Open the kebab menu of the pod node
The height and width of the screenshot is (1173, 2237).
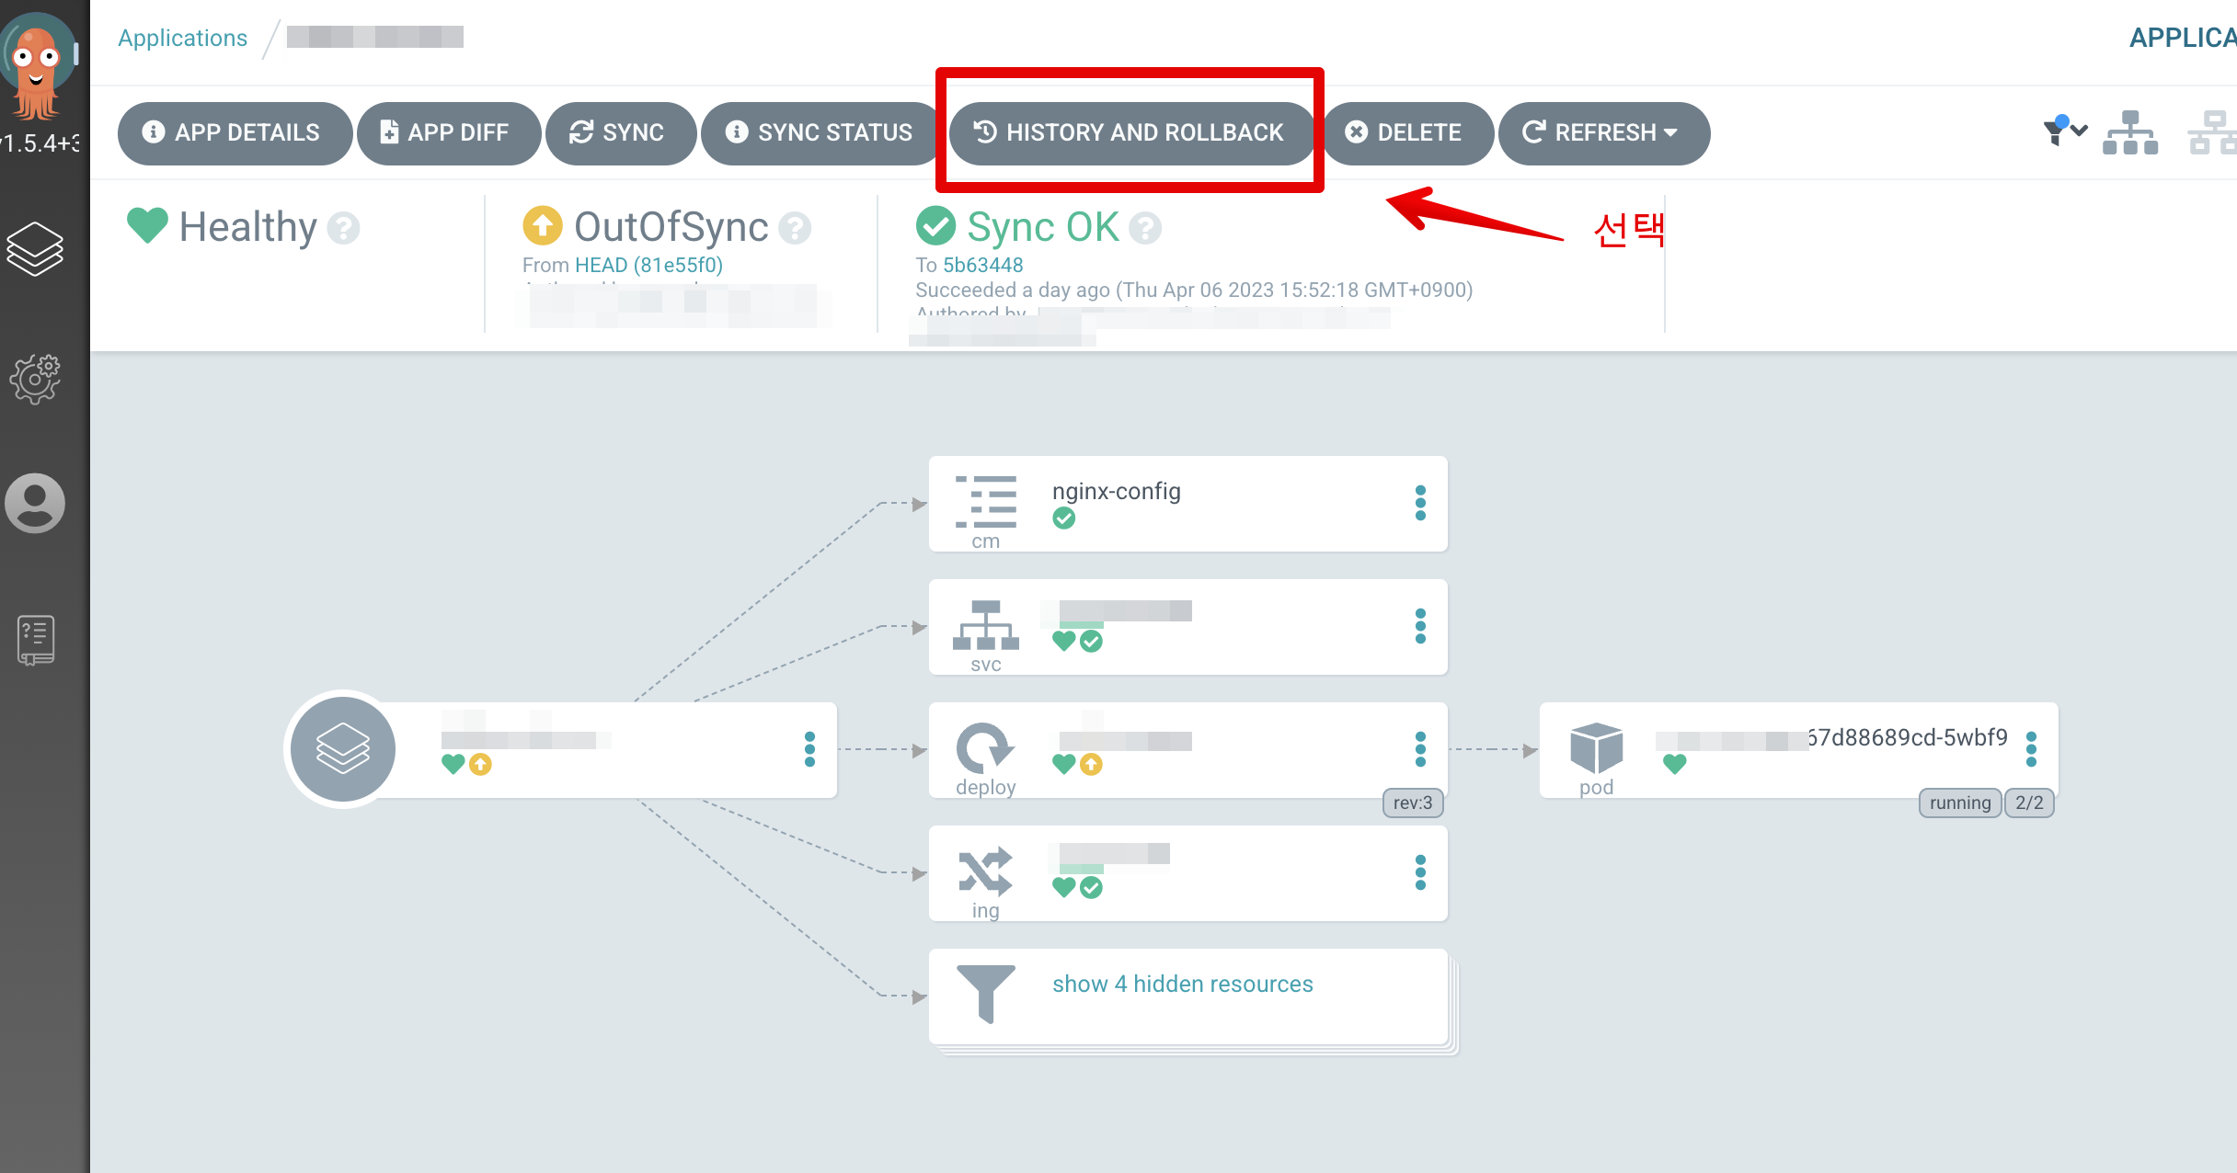tap(2031, 749)
